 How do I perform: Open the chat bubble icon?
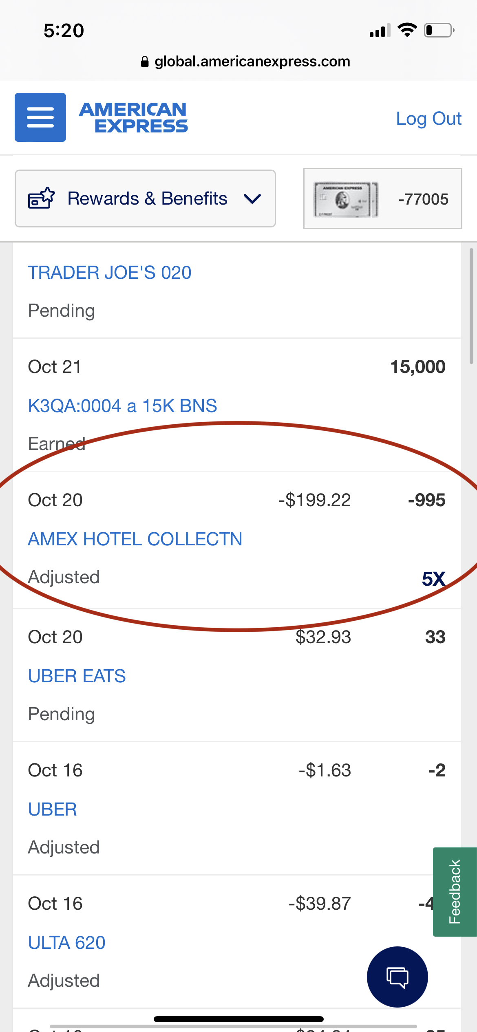tap(397, 977)
